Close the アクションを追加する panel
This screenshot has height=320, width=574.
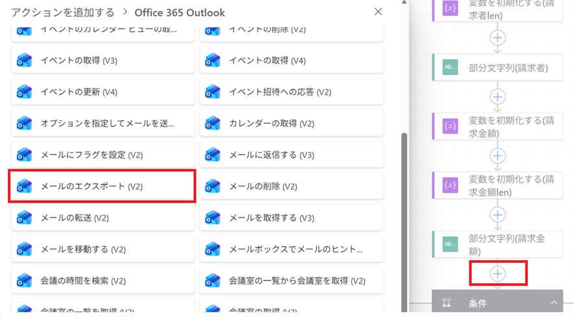[x=378, y=12]
